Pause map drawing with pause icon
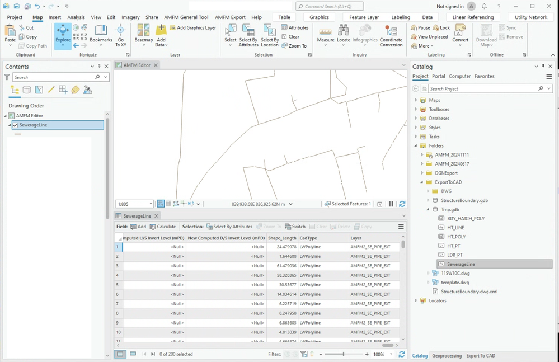The image size is (559, 362). (391, 204)
